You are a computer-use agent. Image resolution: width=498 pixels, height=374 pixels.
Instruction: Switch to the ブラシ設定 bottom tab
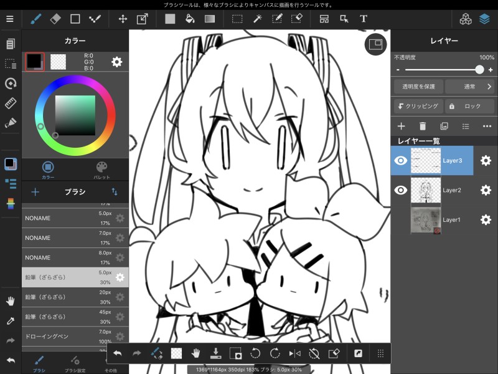pyautogui.click(x=75, y=364)
